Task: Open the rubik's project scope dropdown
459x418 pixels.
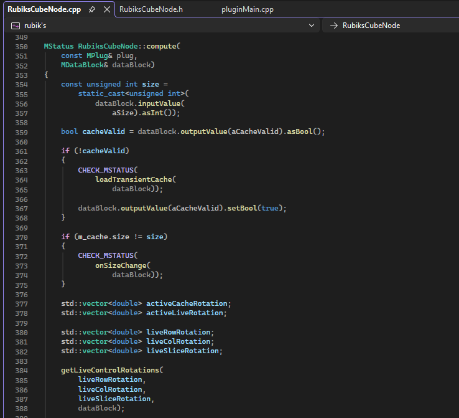Action: pyautogui.click(x=312, y=26)
